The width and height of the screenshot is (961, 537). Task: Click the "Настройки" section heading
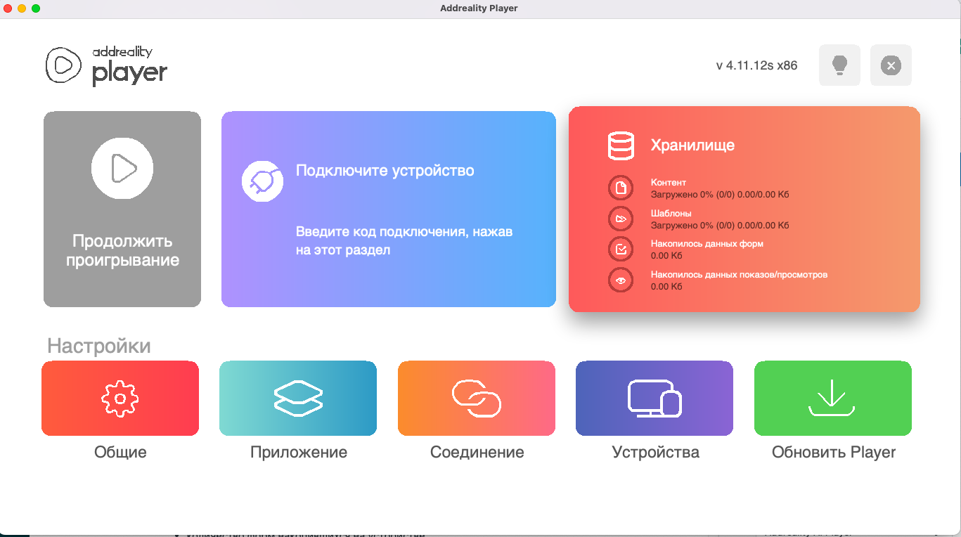99,346
